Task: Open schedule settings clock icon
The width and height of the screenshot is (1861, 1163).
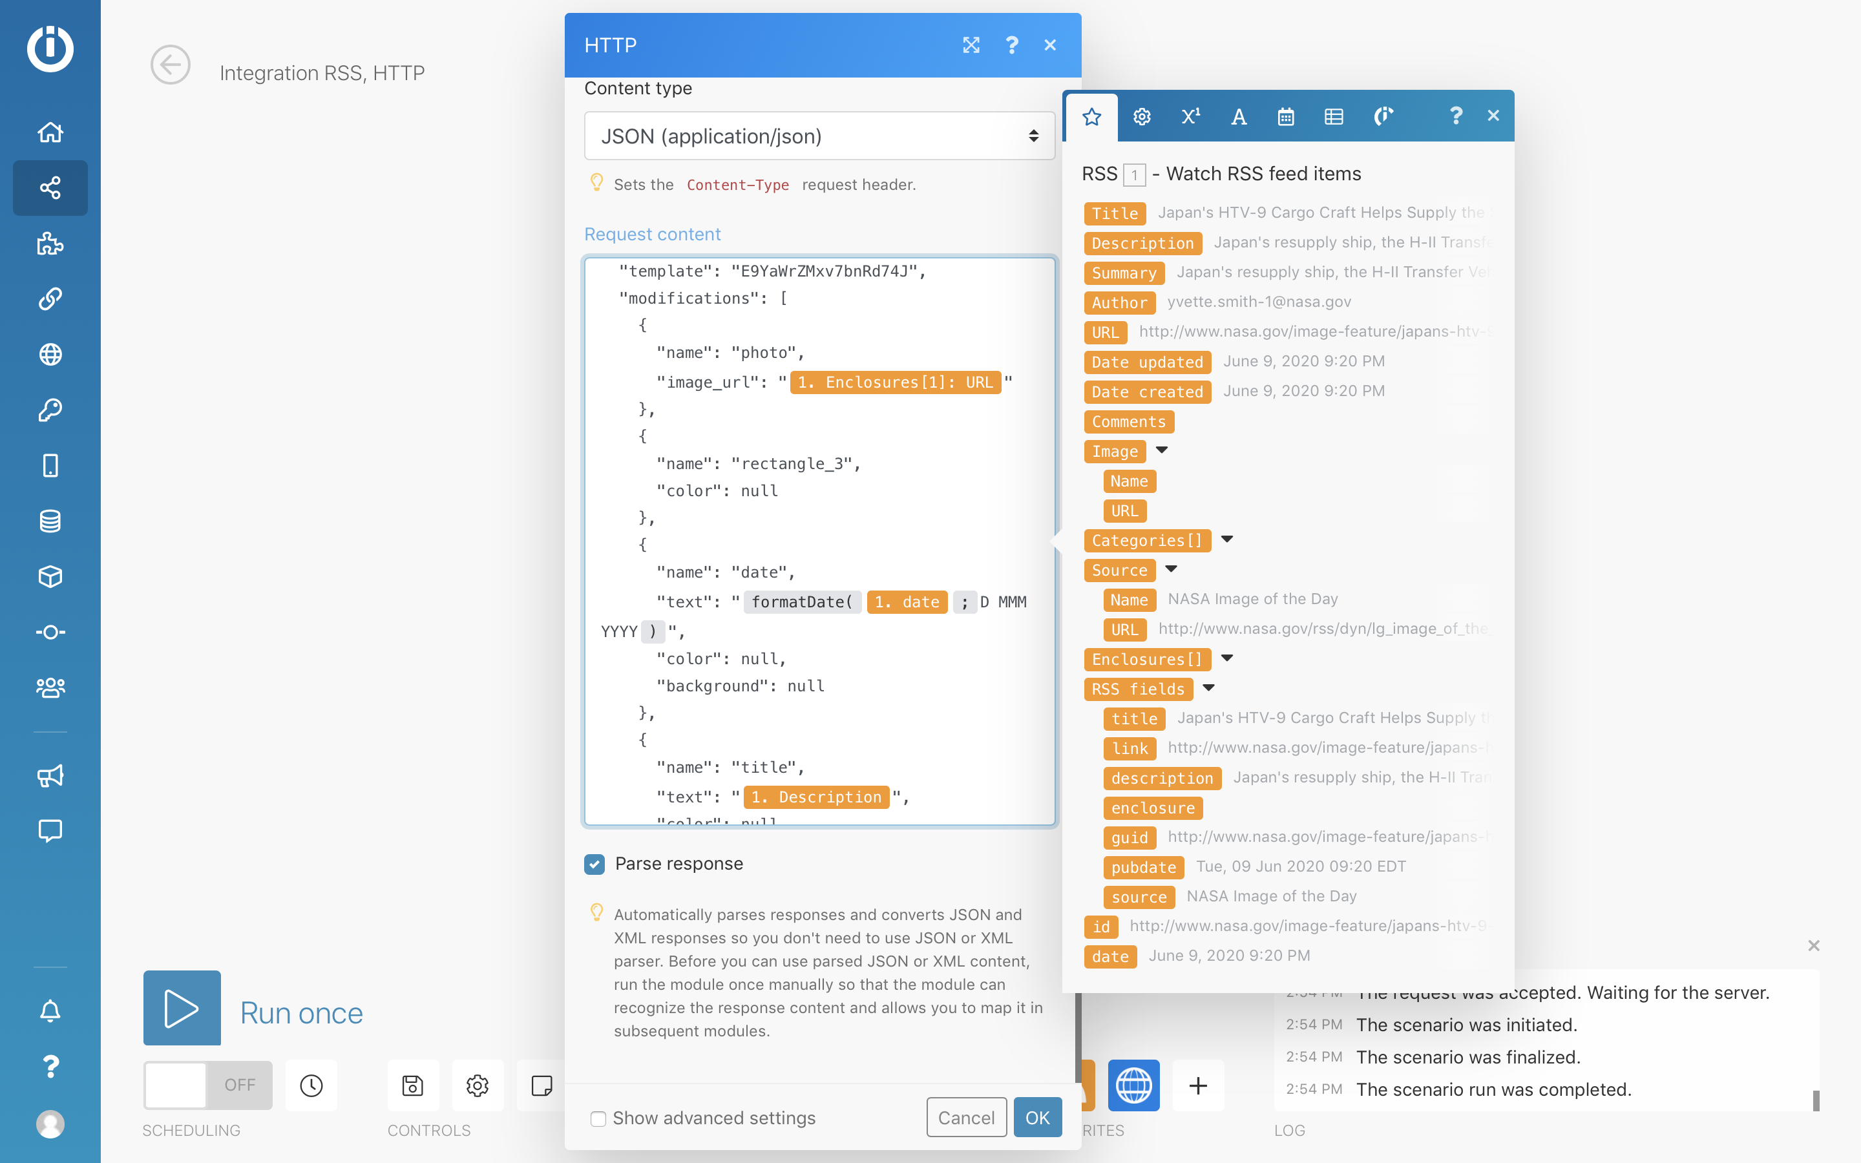Action: pyautogui.click(x=311, y=1085)
